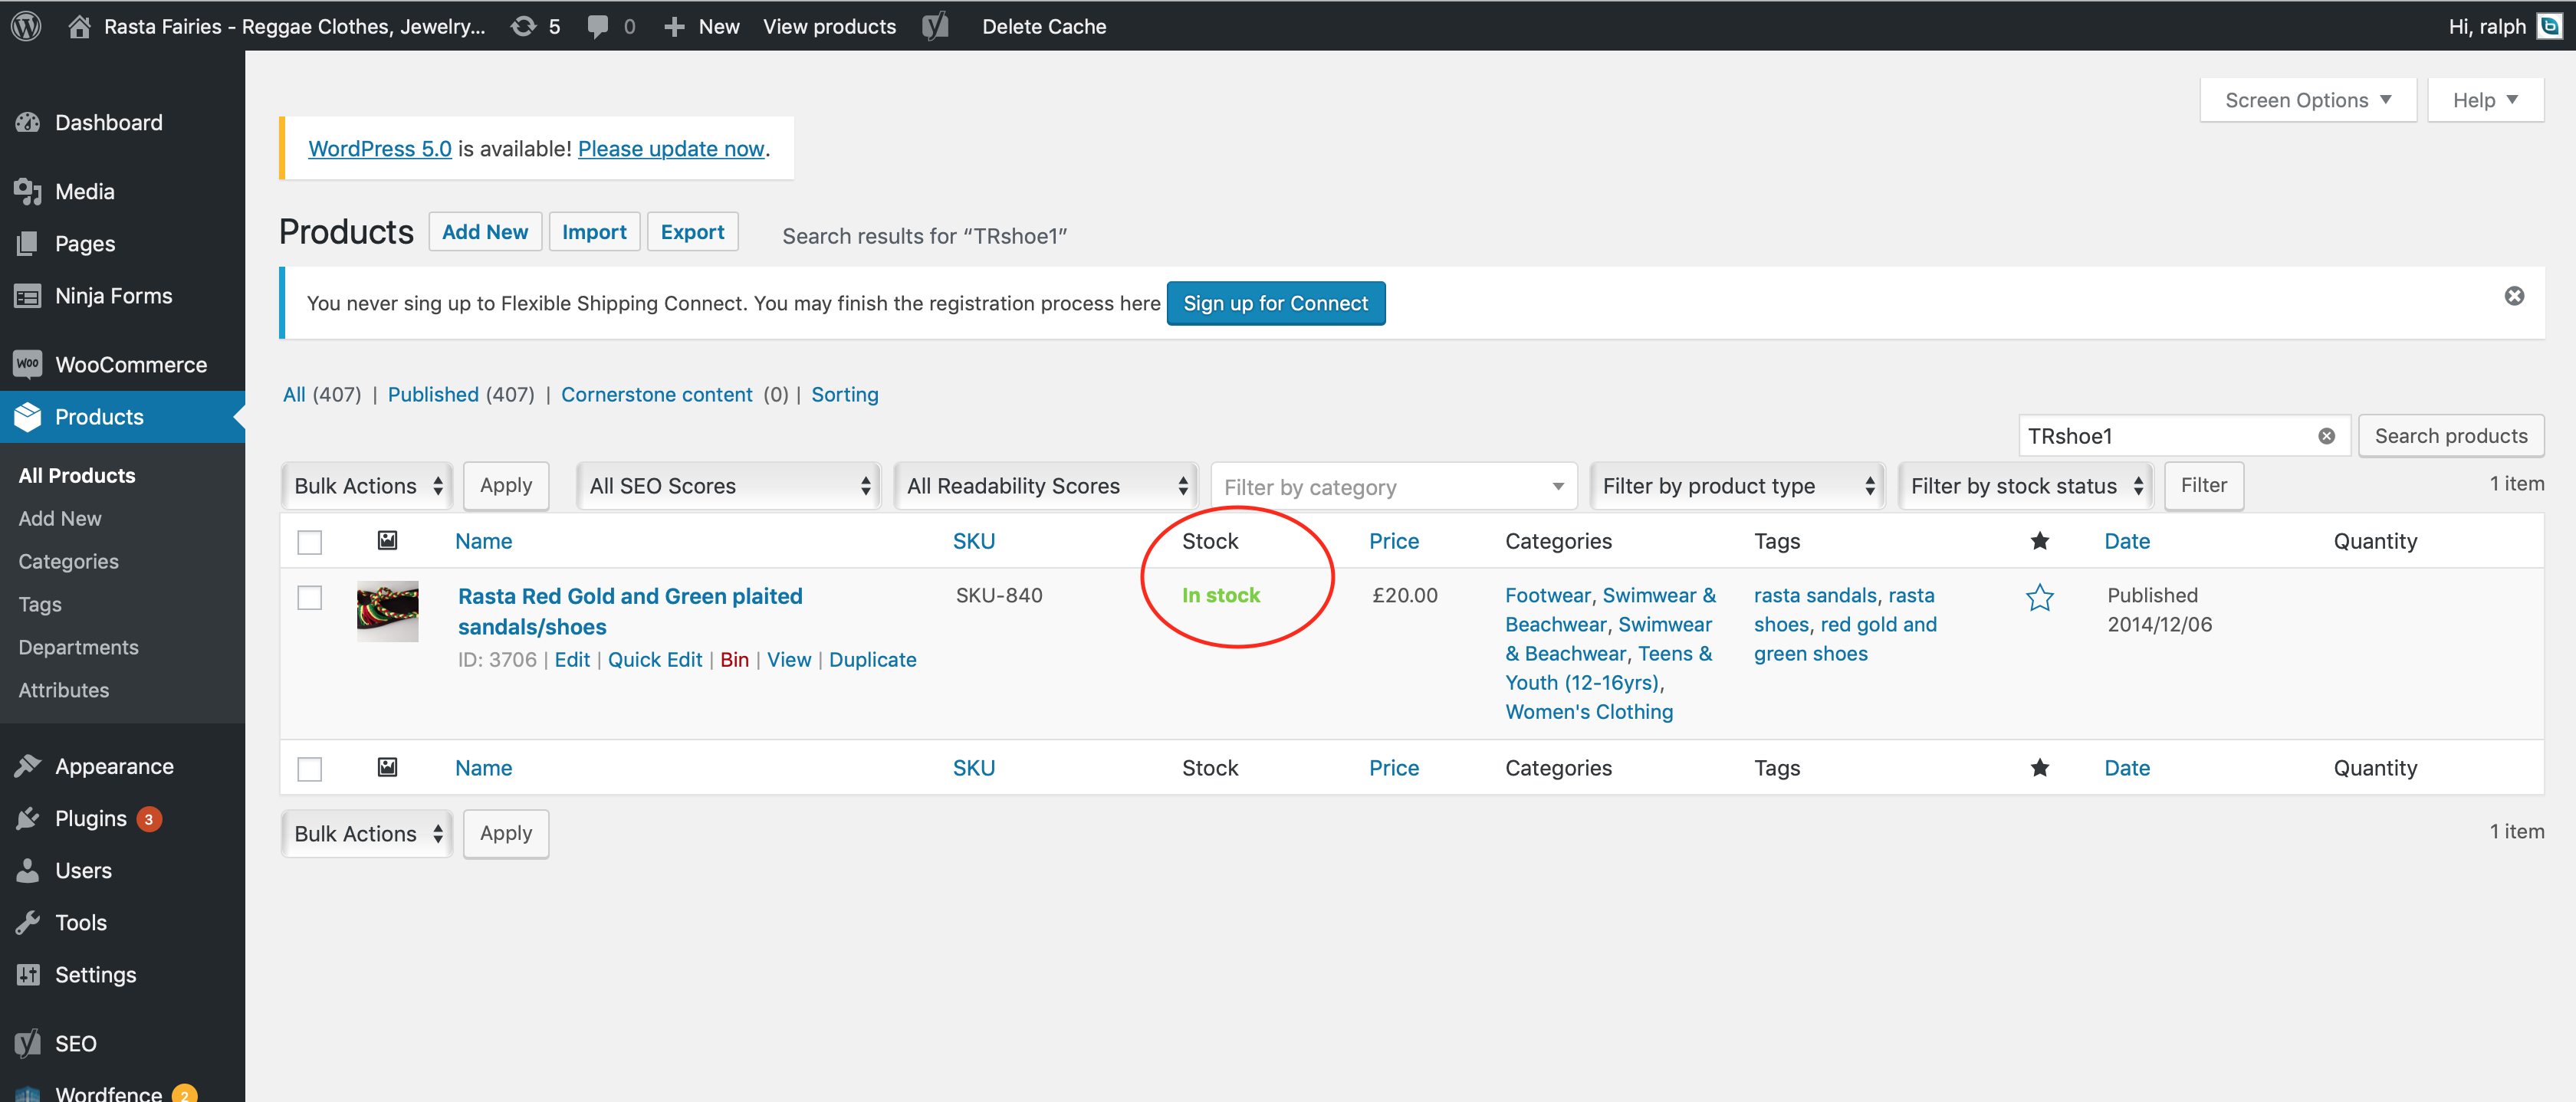Image resolution: width=2576 pixels, height=1102 pixels.
Task: Click Add New next to Products heading
Action: (x=485, y=232)
